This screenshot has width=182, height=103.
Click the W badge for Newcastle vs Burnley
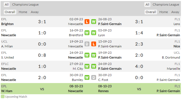(87, 77)
